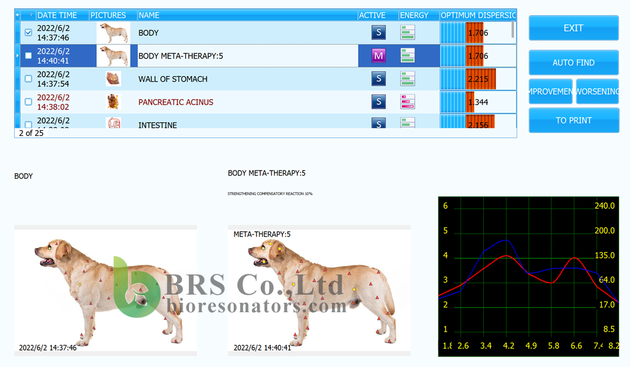Click the S icon in WALL OF STOMACH row

point(379,79)
